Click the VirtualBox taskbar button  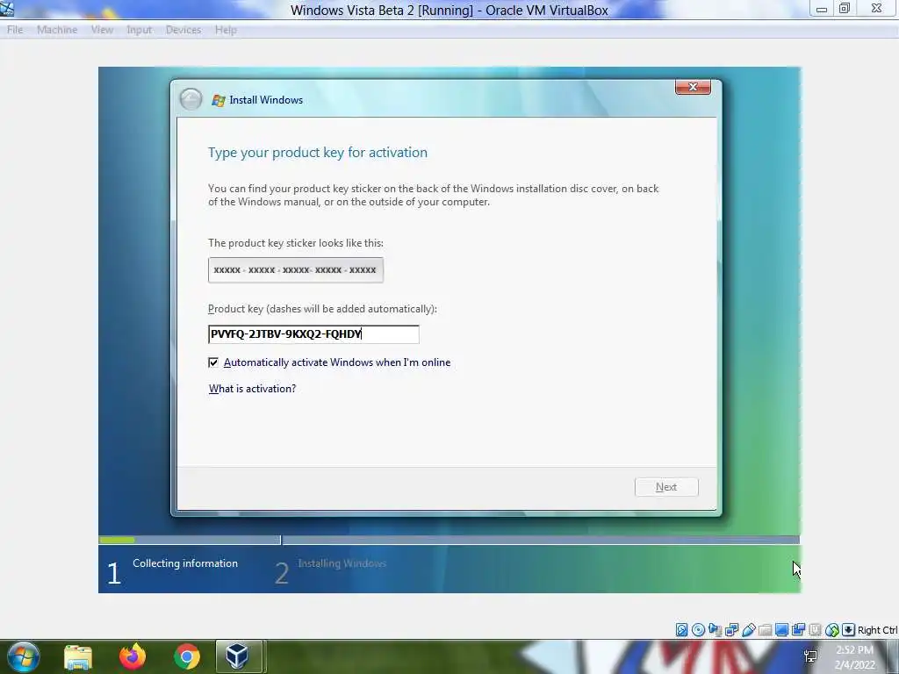coord(238,656)
